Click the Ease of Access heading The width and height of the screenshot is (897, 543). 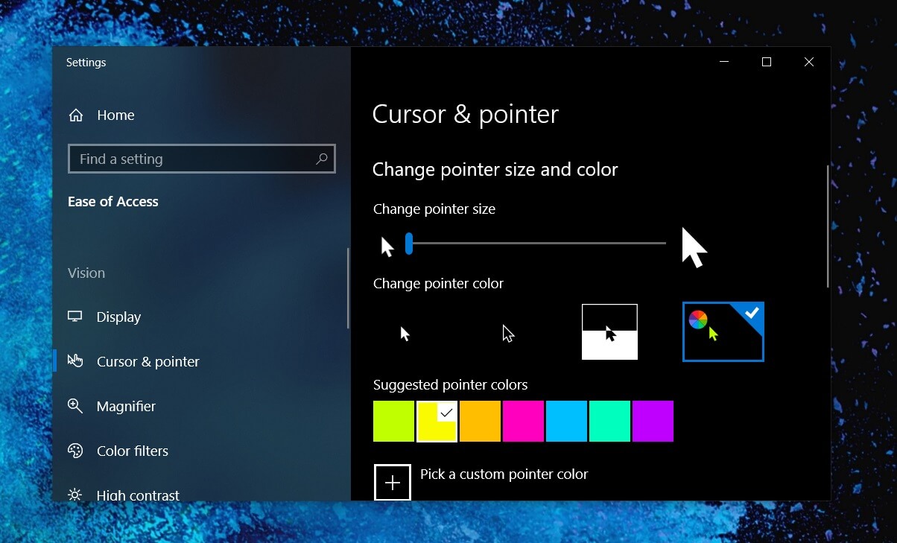pos(112,201)
